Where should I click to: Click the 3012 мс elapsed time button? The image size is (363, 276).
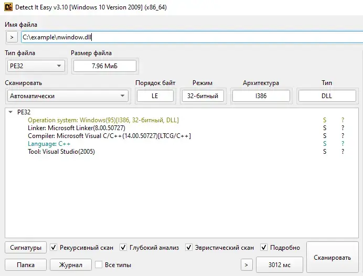point(280,264)
